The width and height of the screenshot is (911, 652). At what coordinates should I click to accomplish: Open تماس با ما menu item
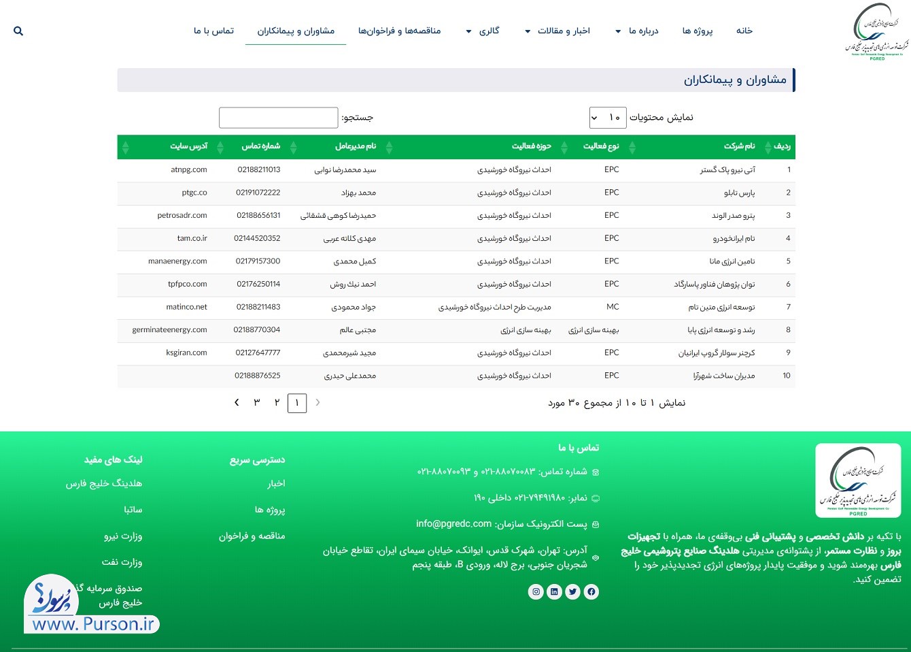(x=213, y=31)
